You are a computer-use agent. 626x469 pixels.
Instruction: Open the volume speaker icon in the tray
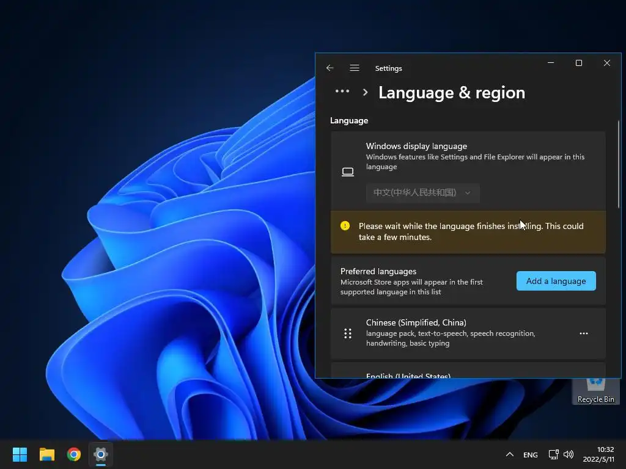coord(569,454)
